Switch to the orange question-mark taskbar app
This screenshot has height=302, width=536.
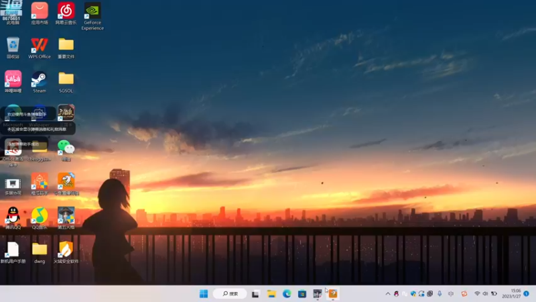[x=333, y=294]
